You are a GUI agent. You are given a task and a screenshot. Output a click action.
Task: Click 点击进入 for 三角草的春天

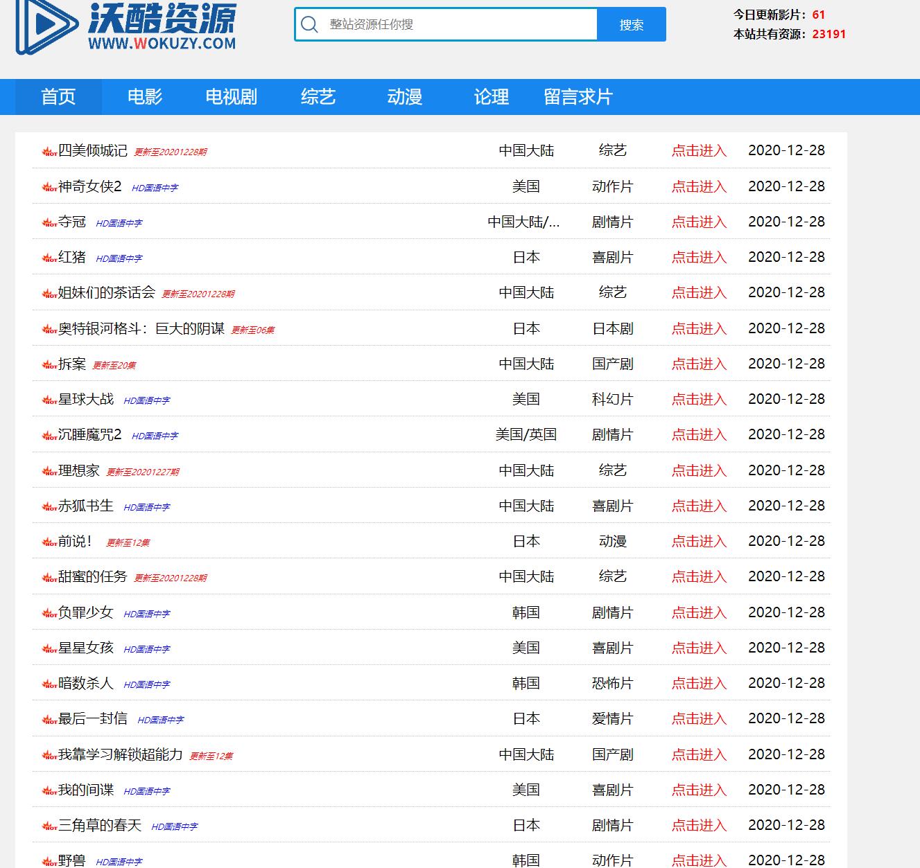click(699, 825)
